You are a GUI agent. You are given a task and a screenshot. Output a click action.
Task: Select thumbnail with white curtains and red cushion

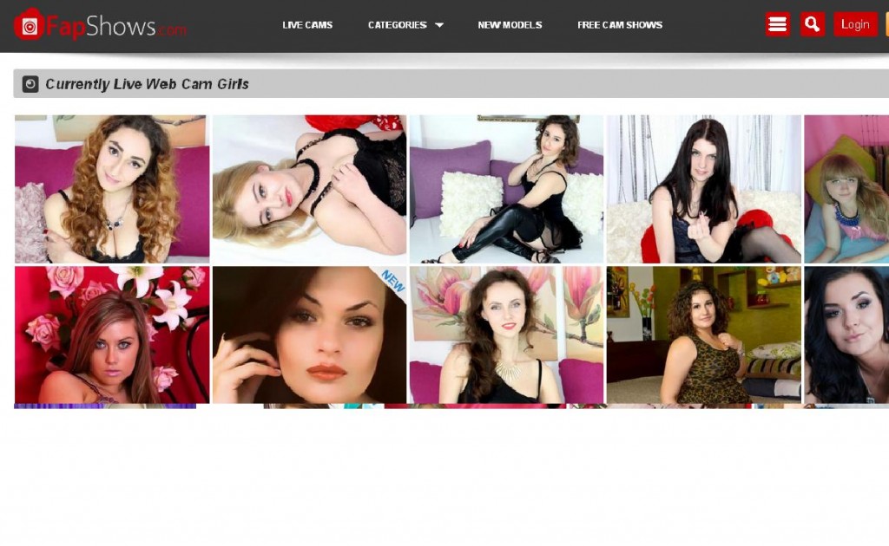click(x=703, y=189)
